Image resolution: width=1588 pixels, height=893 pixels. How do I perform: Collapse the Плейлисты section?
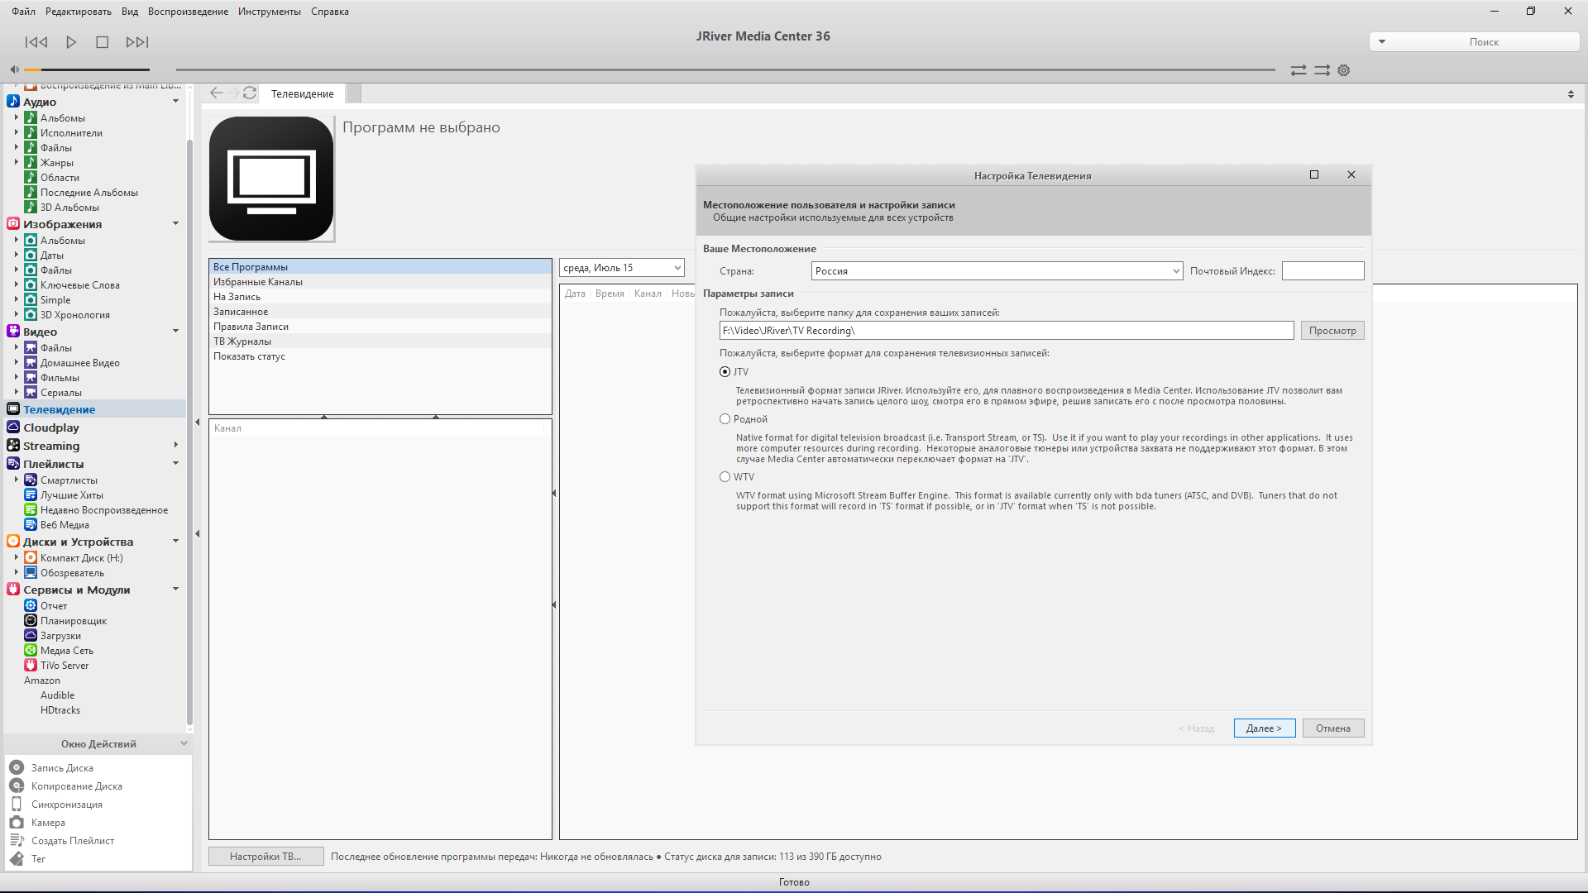coord(175,464)
